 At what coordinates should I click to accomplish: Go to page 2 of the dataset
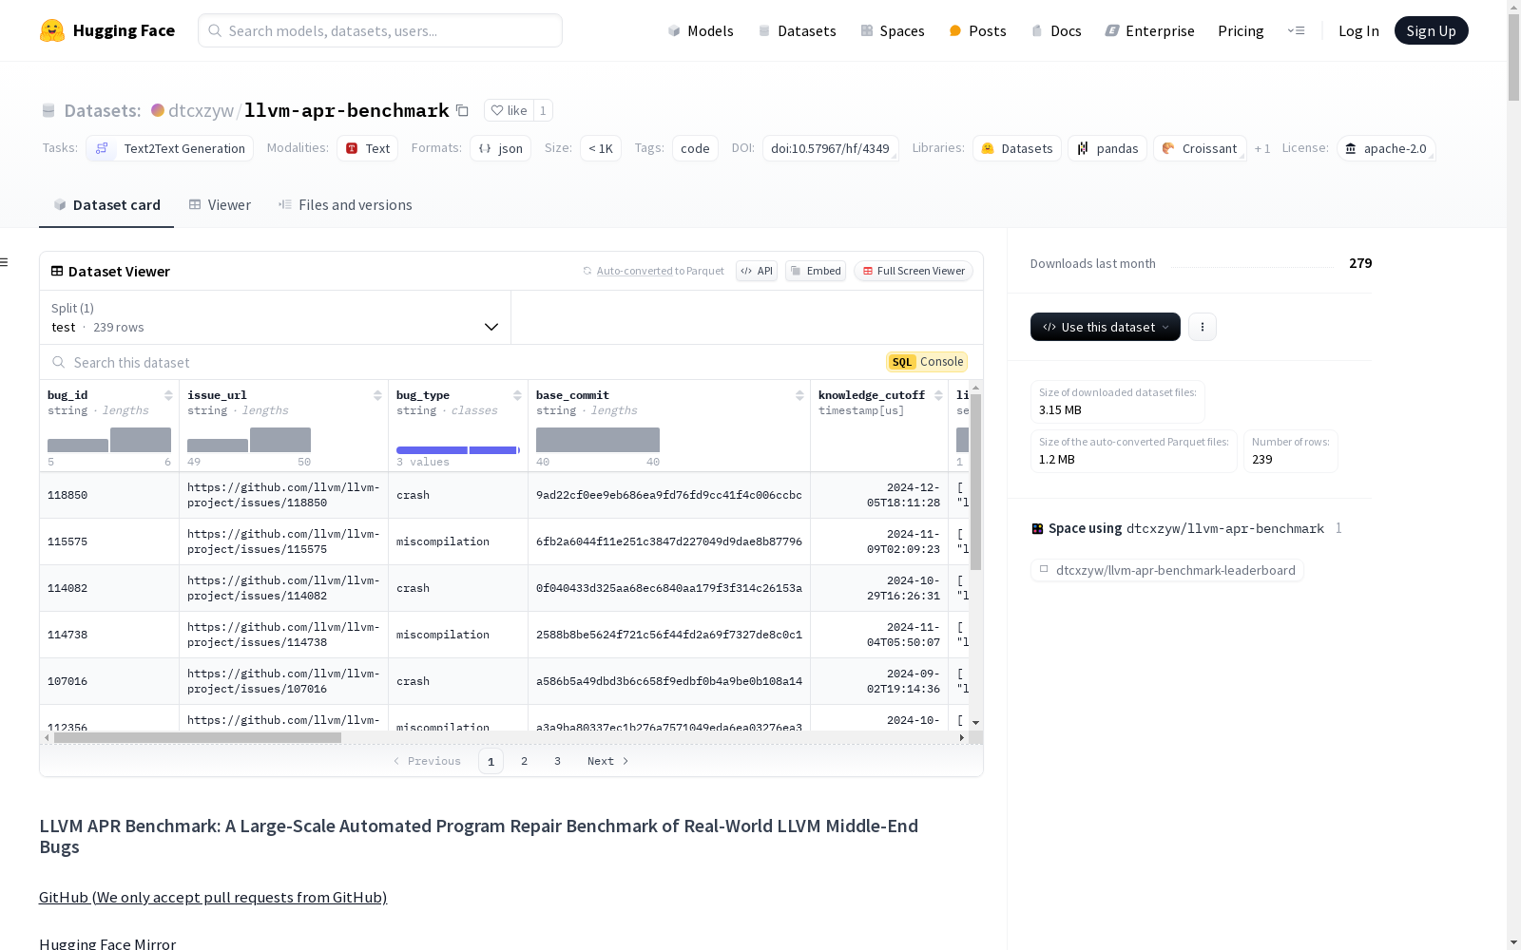524,761
